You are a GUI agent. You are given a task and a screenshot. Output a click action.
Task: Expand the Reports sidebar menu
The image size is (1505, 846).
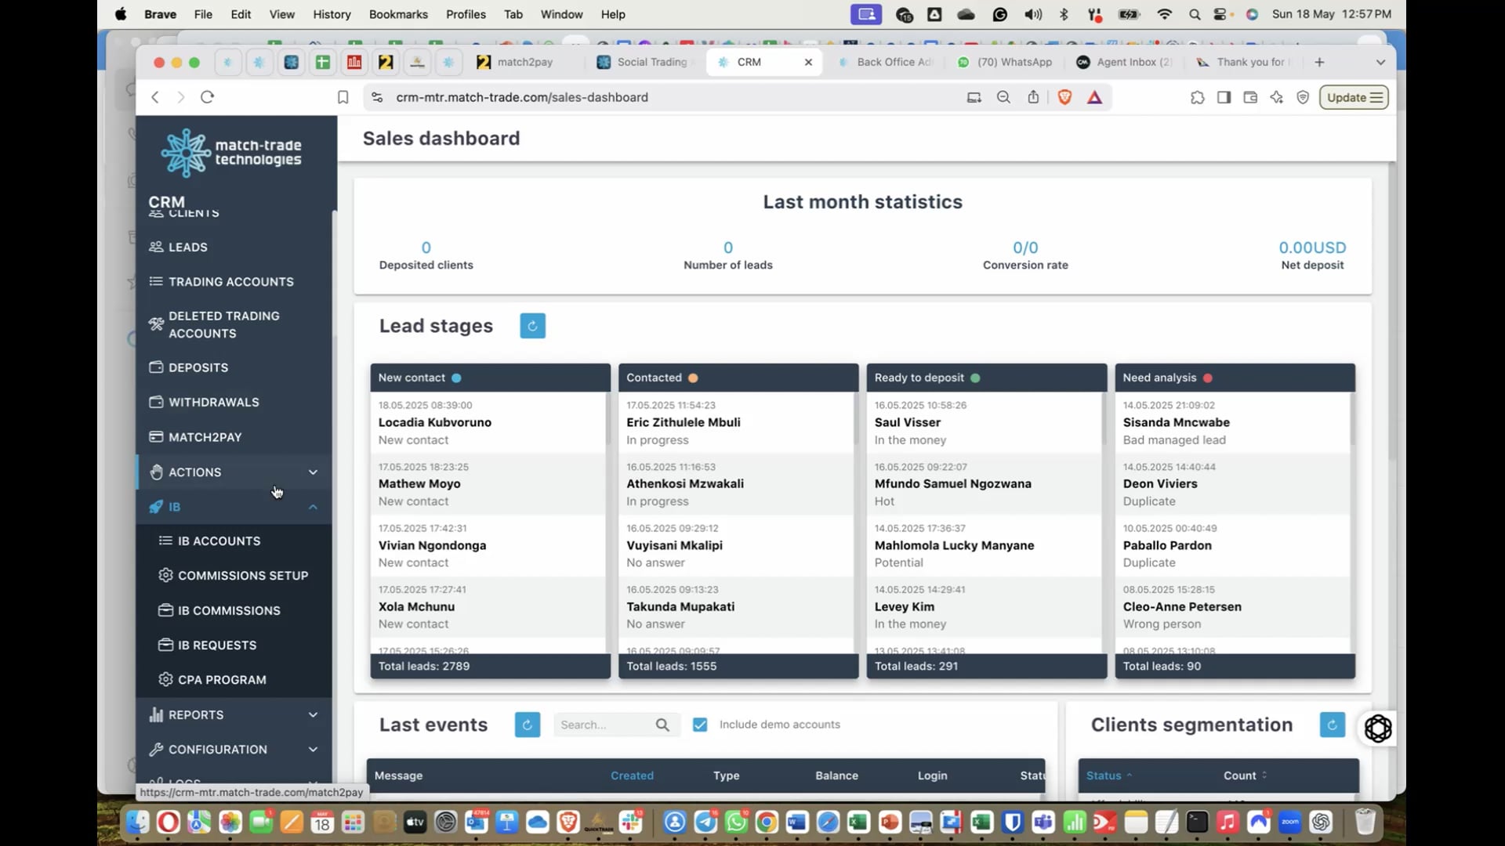coord(234,714)
